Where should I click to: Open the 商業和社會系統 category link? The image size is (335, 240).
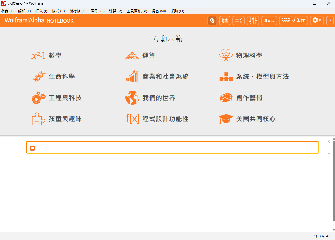pos(165,77)
